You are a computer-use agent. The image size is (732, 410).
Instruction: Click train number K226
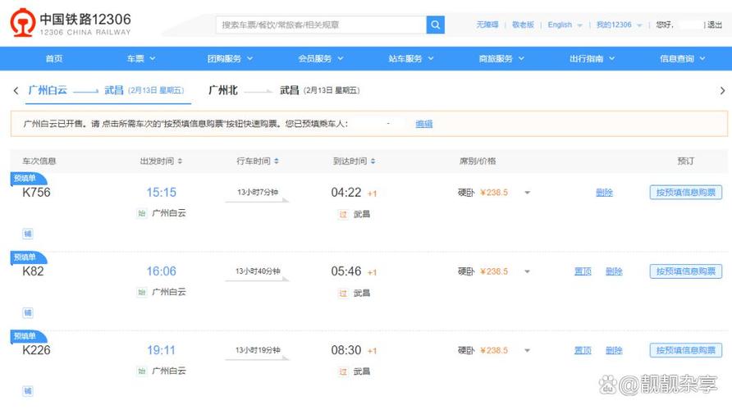click(36, 350)
